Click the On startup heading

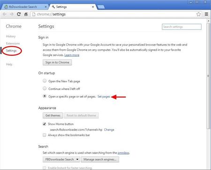click(46, 73)
